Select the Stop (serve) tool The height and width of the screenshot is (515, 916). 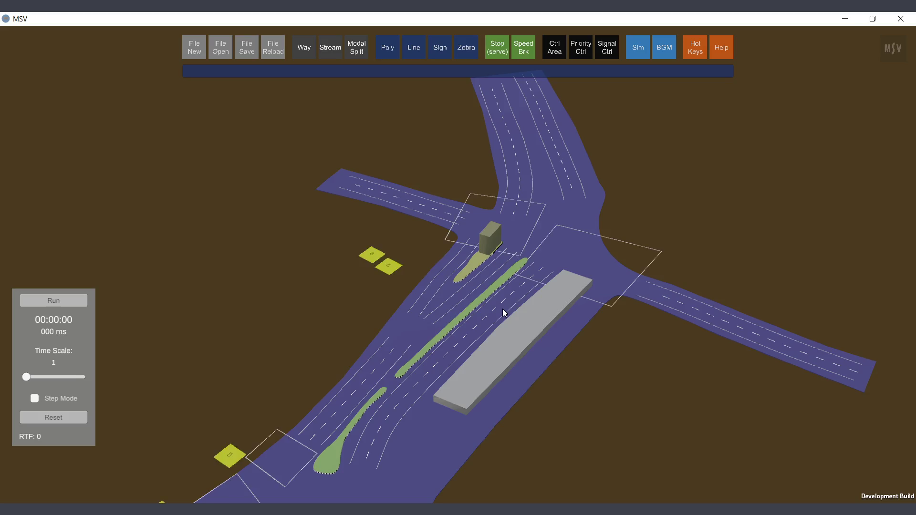tap(497, 47)
